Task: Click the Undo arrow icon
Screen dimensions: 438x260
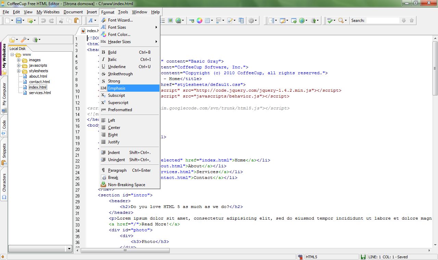Action: pyautogui.click(x=43, y=21)
